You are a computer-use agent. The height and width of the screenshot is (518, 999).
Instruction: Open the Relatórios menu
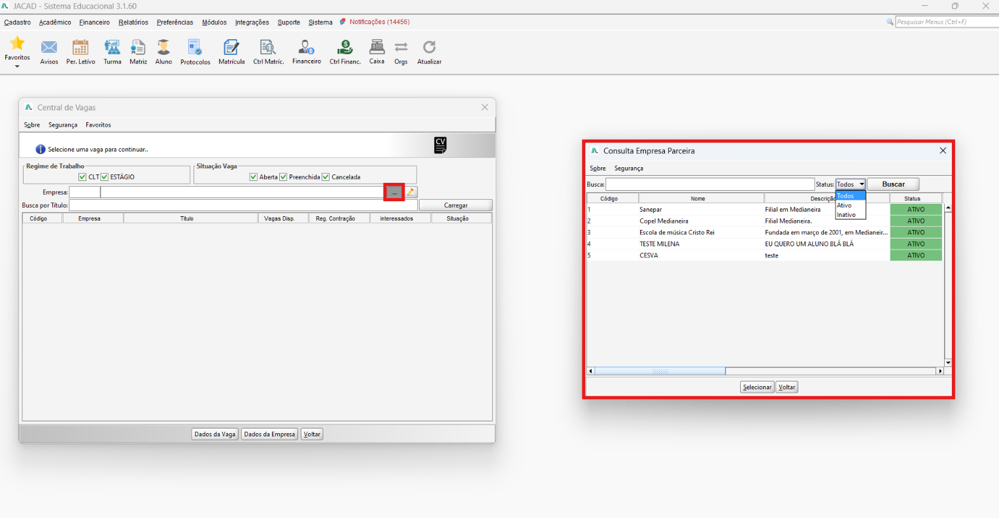point(133,22)
